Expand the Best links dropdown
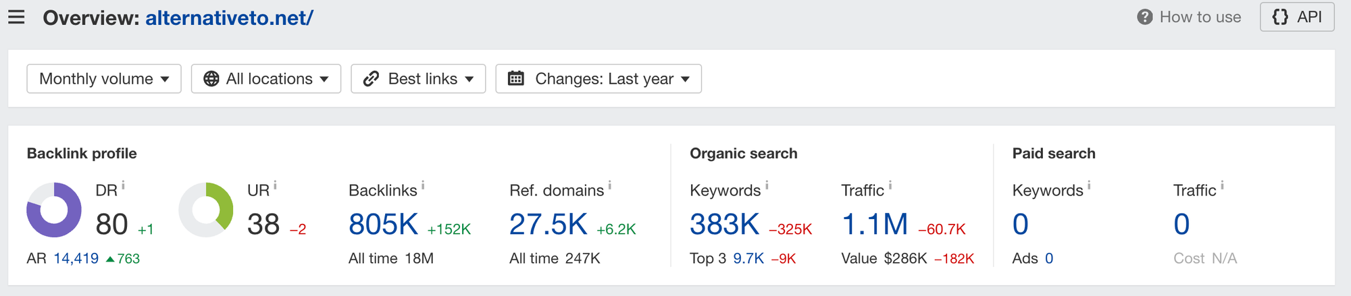This screenshot has width=1351, height=296. [x=418, y=79]
